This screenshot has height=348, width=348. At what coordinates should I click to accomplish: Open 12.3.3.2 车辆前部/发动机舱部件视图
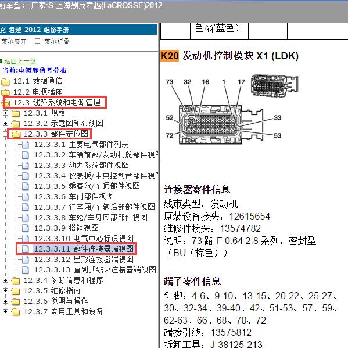(x=96, y=155)
